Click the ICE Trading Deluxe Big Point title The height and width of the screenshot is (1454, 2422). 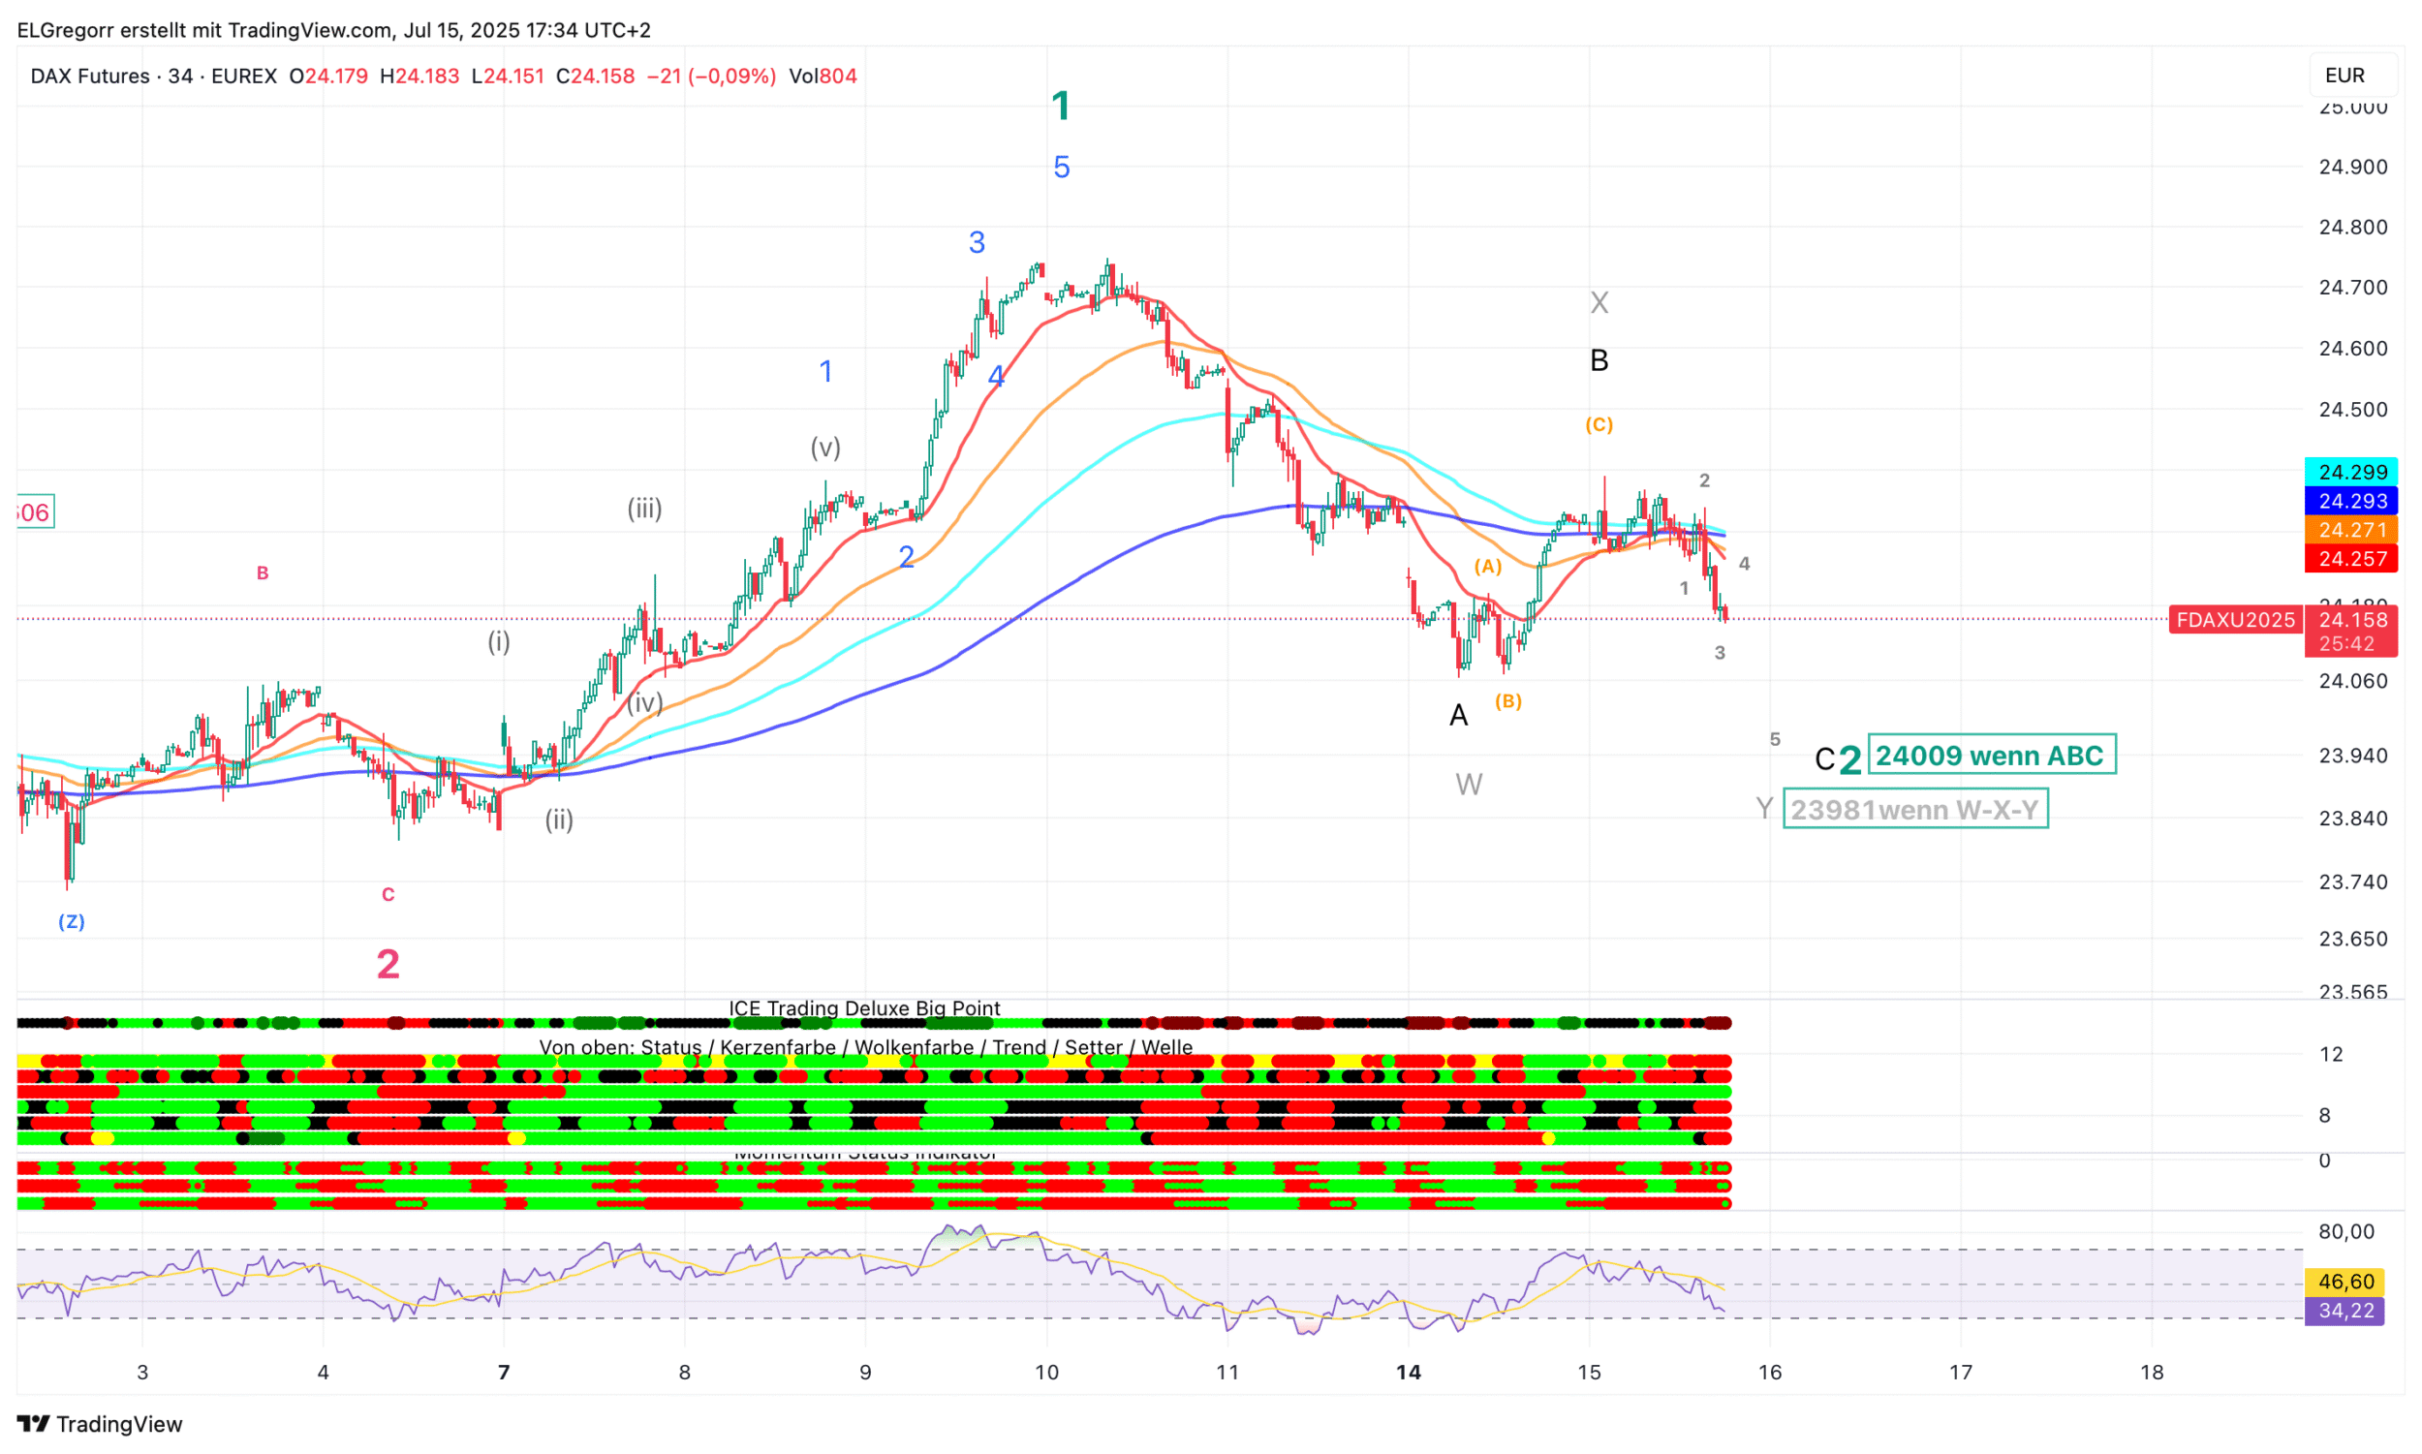click(864, 1008)
